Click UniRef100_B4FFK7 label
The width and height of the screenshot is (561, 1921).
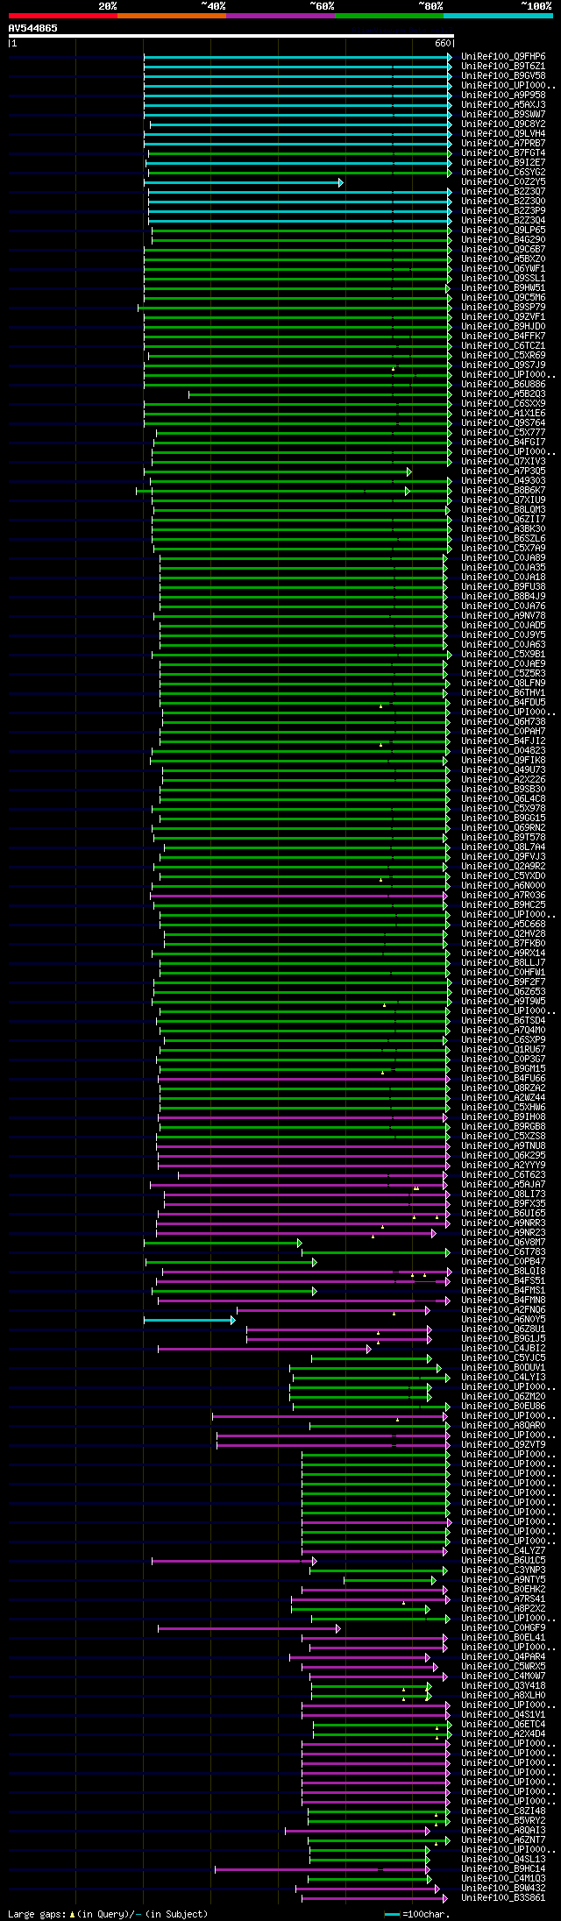(x=503, y=337)
